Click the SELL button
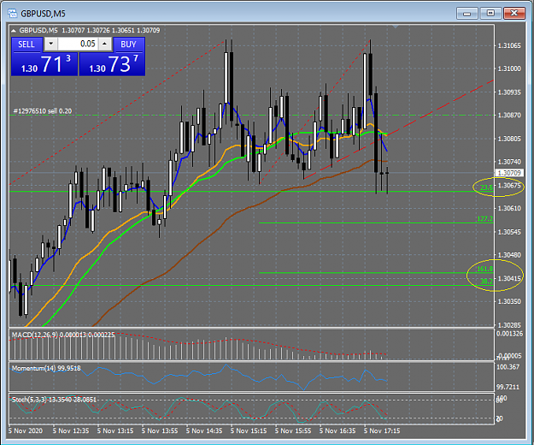 (x=26, y=44)
